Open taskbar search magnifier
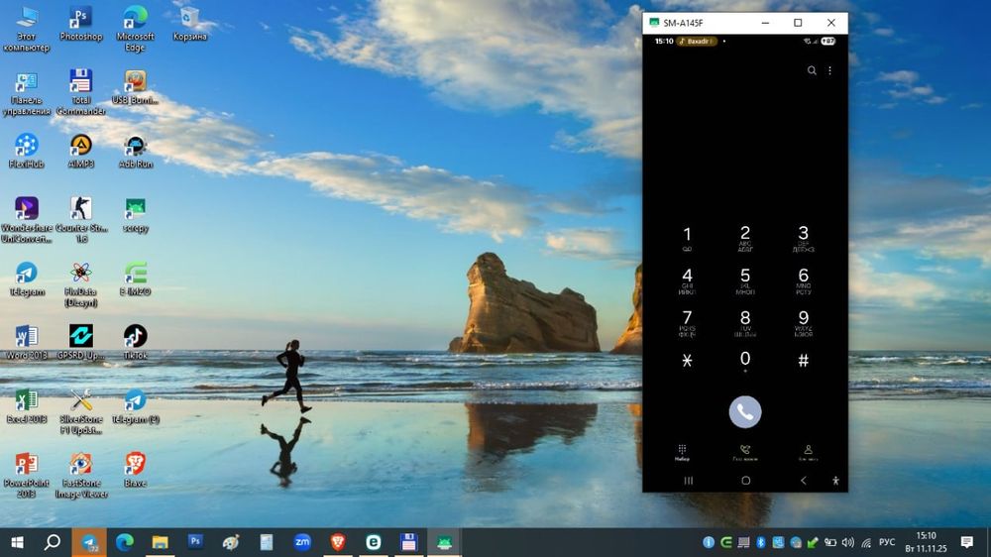This screenshot has height=557, width=991. [x=53, y=542]
